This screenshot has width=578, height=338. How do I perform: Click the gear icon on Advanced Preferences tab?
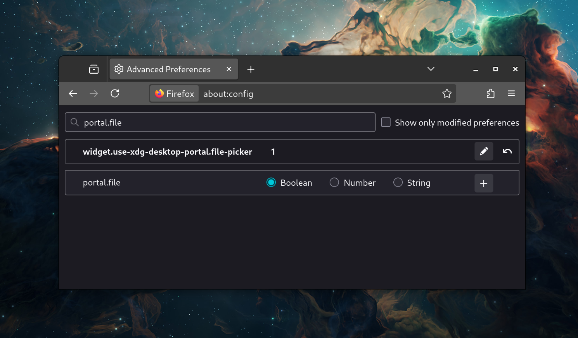coord(119,69)
